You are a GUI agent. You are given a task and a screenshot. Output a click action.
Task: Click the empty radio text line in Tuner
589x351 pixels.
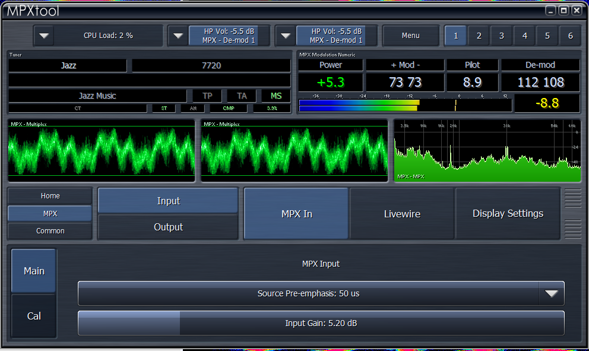click(x=150, y=80)
